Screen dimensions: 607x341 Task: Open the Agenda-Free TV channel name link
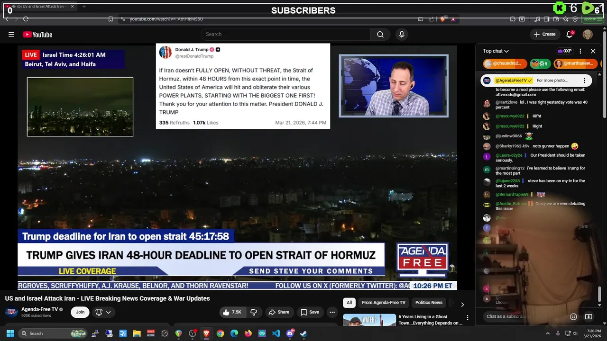pos(39,309)
